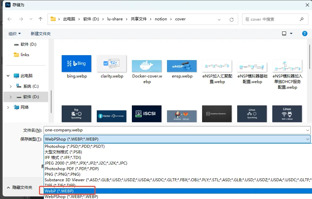Viewport: 312px width, 199px height.
Task: Select the frp Syncthing thumbnail
Action: 76,114
